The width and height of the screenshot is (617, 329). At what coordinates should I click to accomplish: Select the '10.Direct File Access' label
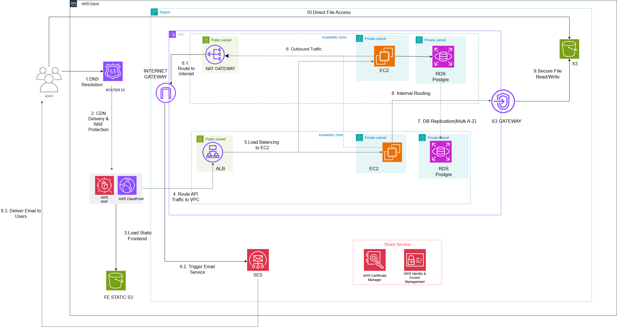click(x=328, y=12)
